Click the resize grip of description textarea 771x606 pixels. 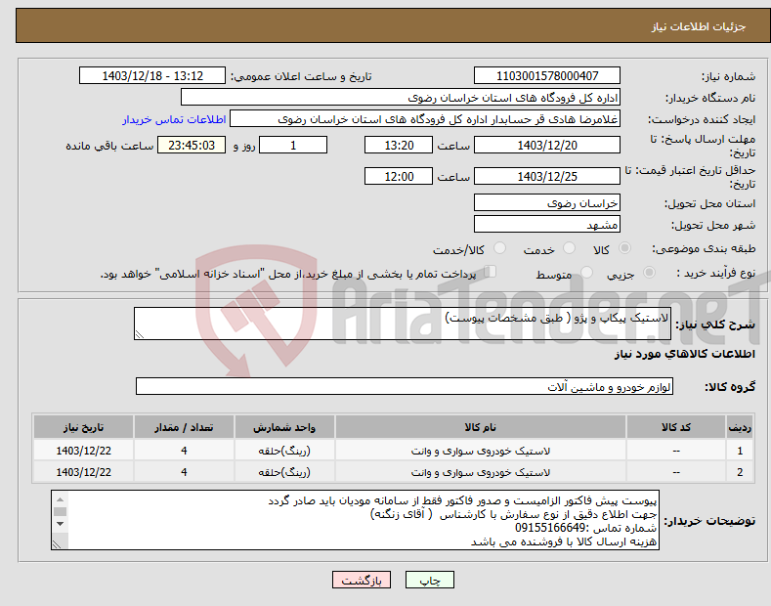140,334
